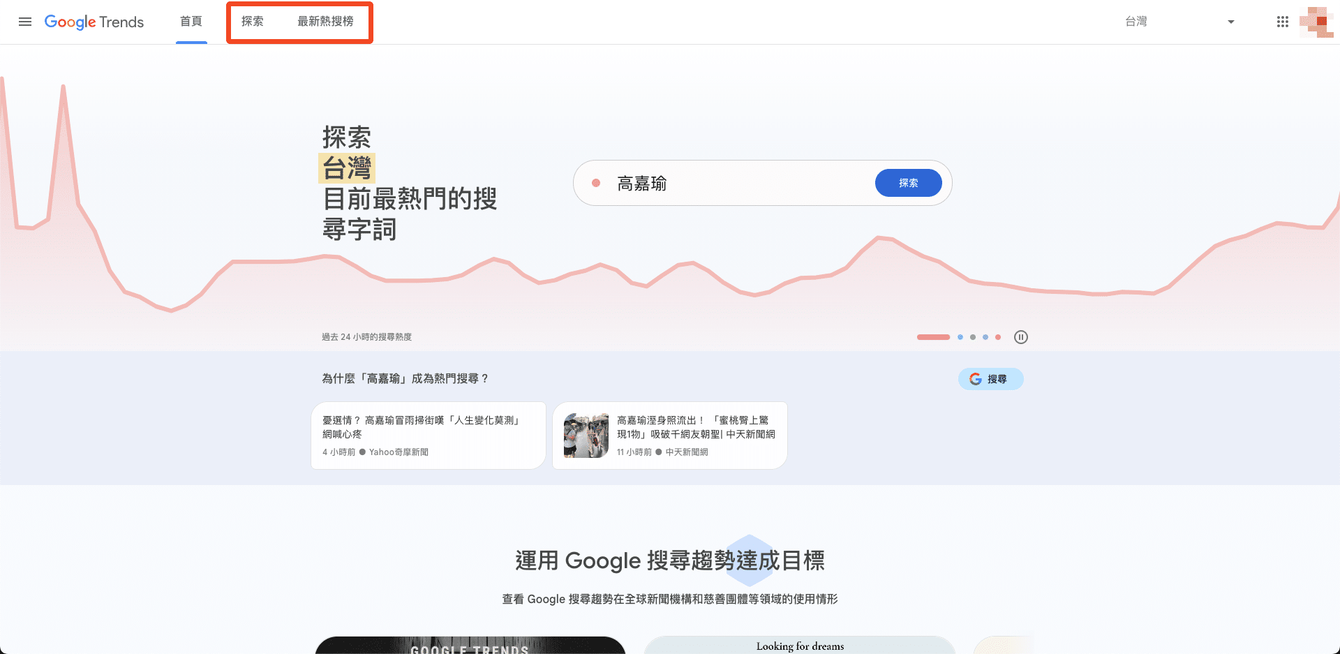Open the Google apps grid
Screen dimensions: 1340x654
1282,22
